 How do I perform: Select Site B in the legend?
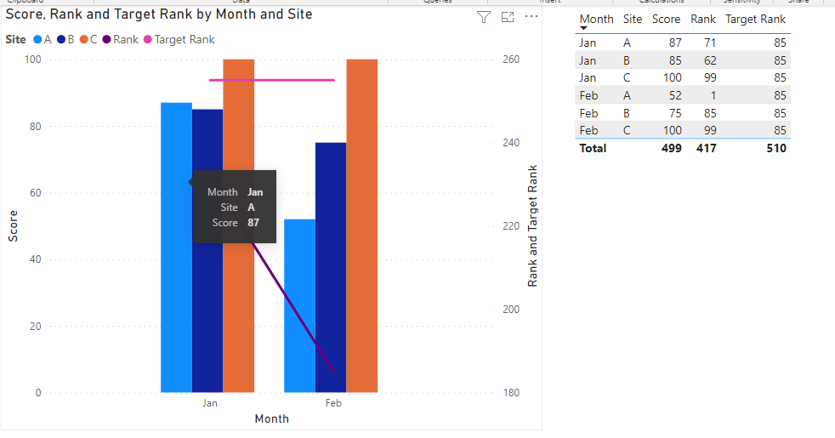(65, 39)
